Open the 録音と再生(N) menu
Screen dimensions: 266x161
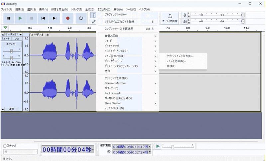(60, 10)
